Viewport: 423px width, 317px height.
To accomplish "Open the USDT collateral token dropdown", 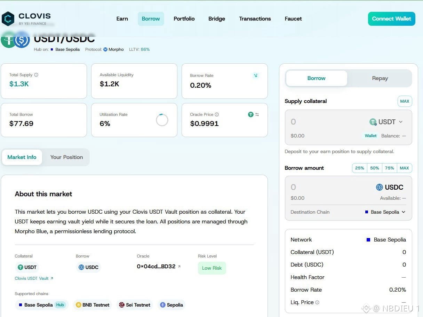I will tap(386, 122).
